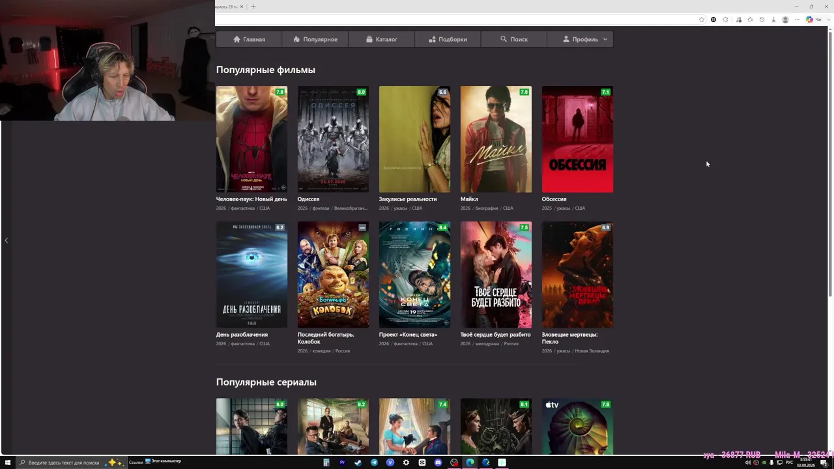Open Telegram from the taskbar
This screenshot has height=469, width=834.
374,462
